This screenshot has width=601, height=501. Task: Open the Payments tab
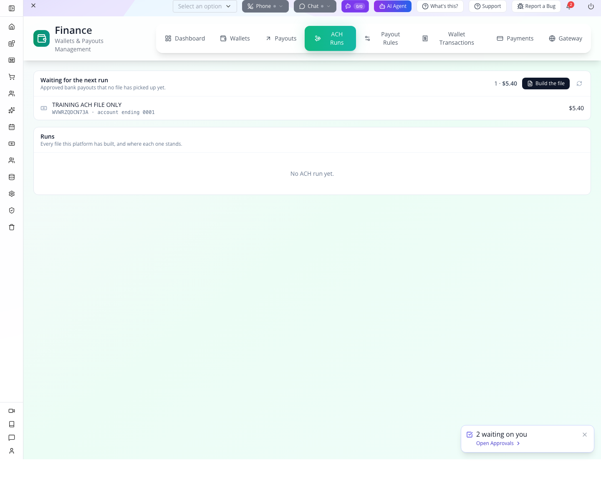point(515,38)
